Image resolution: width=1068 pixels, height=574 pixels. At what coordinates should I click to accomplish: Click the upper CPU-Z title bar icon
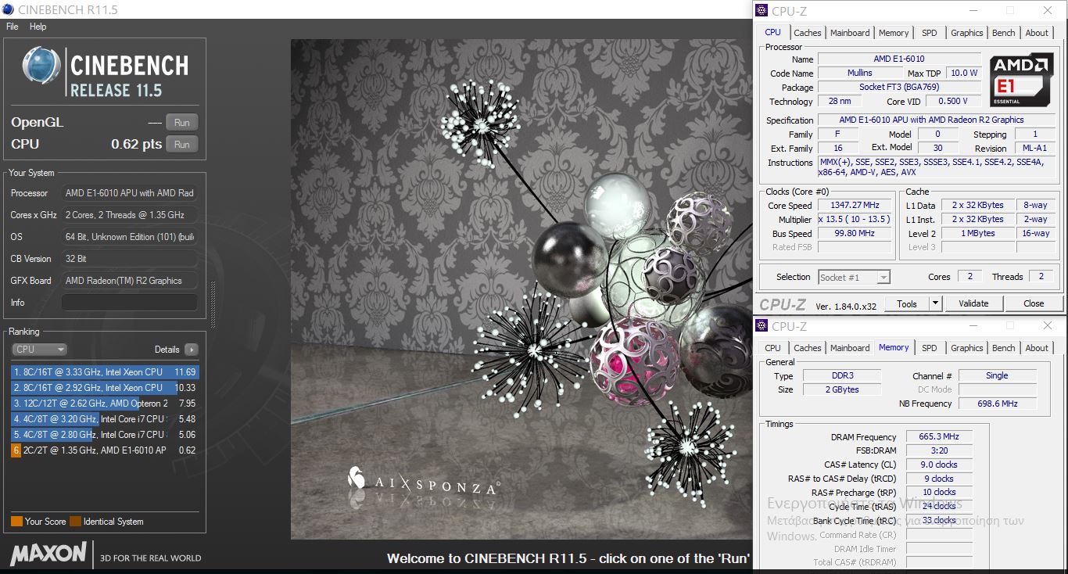762,10
